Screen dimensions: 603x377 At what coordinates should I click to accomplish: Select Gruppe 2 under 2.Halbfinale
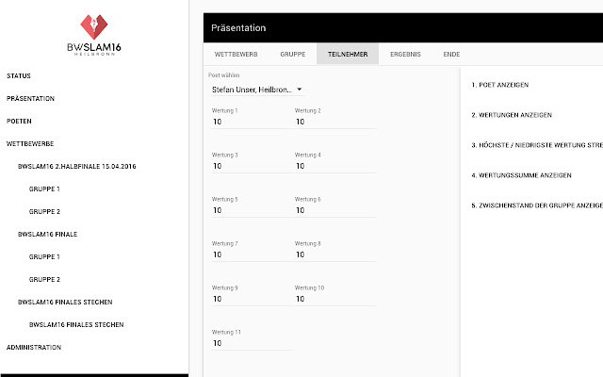[44, 211]
